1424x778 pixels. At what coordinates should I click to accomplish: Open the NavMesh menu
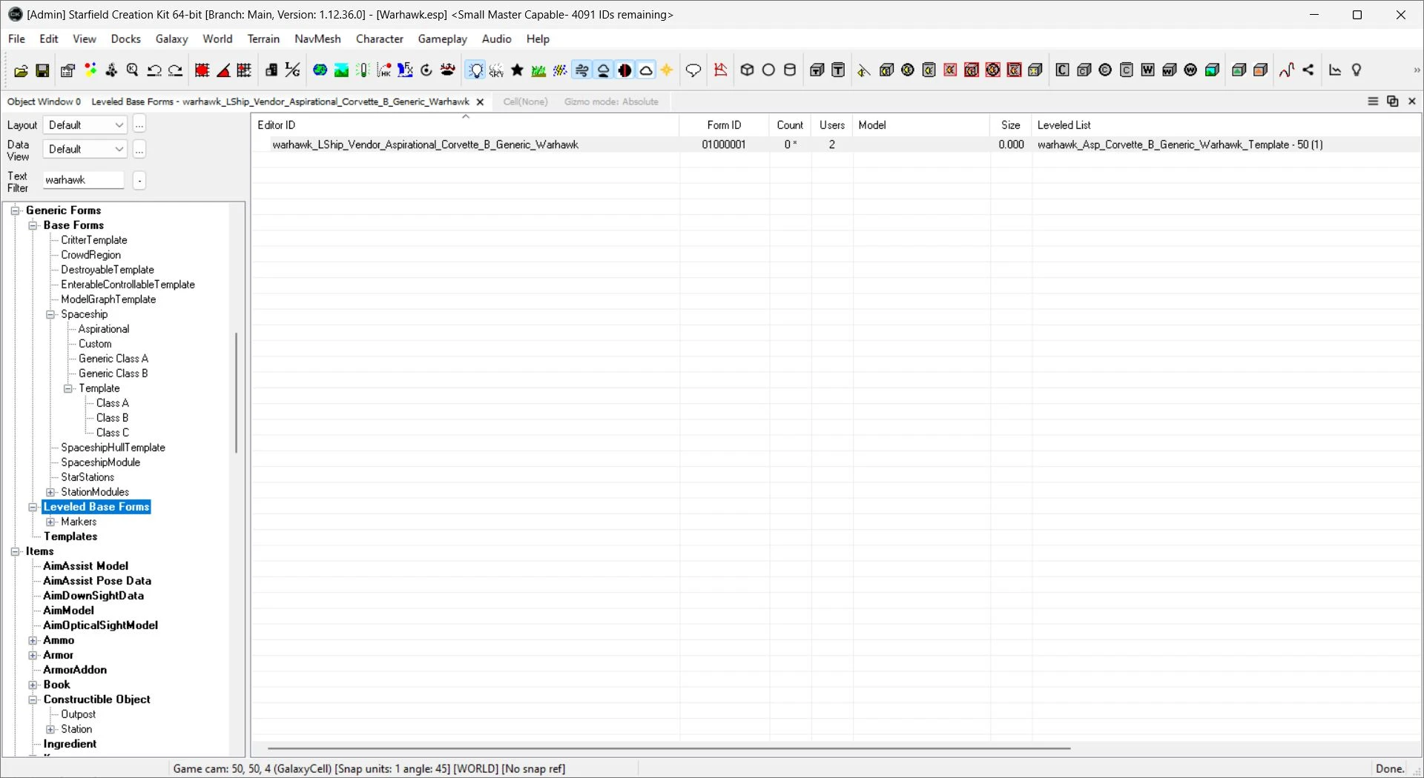click(x=317, y=39)
